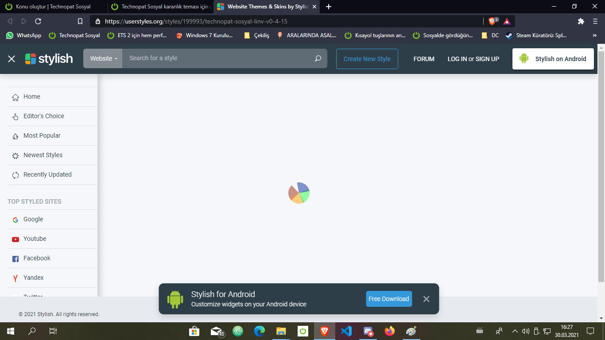605x340 pixels.
Task: Show hidden system tray icons
Action: tap(515, 331)
